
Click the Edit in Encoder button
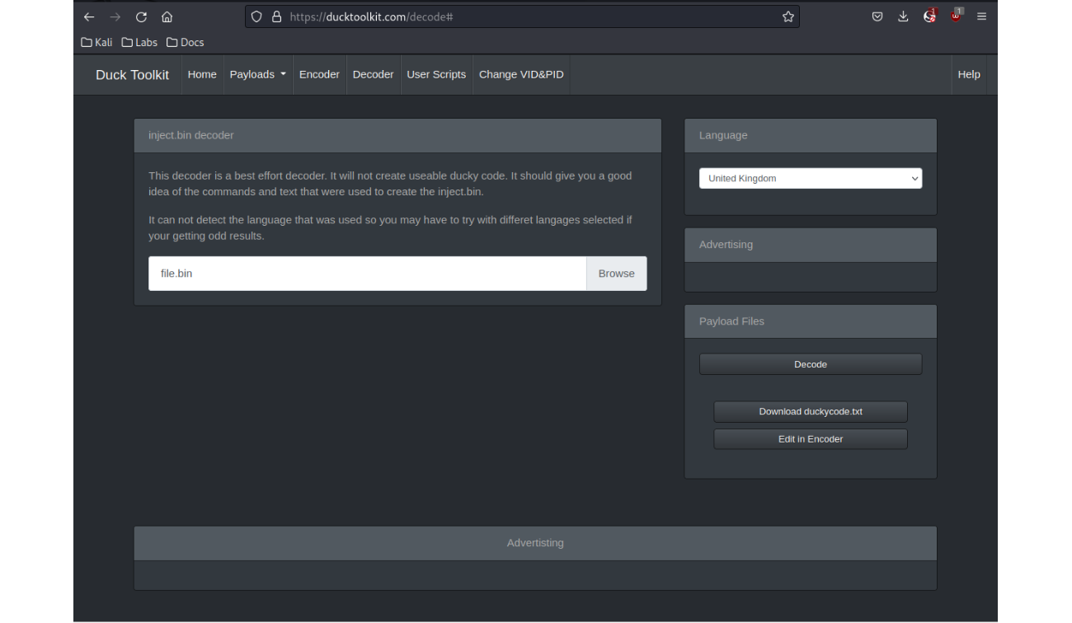[x=811, y=439]
